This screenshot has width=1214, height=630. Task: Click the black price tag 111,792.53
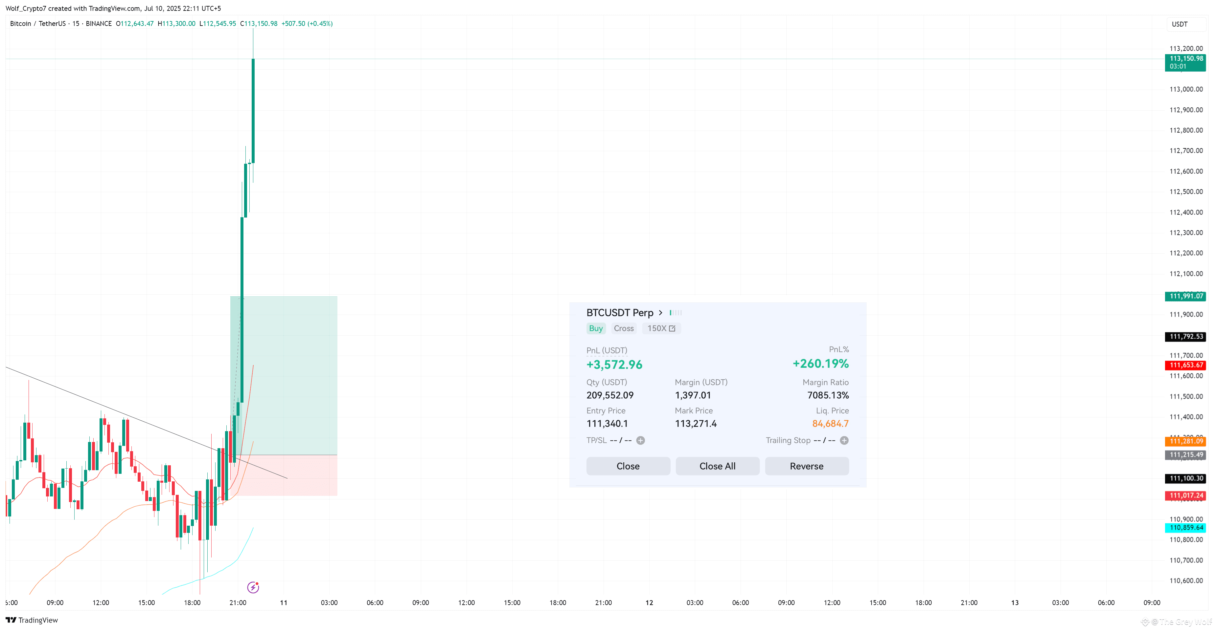pos(1185,336)
